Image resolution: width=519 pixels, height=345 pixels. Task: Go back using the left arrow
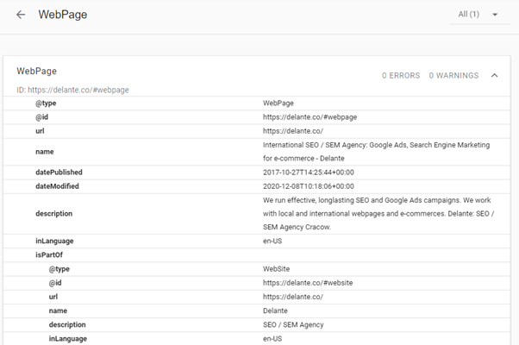tap(21, 15)
